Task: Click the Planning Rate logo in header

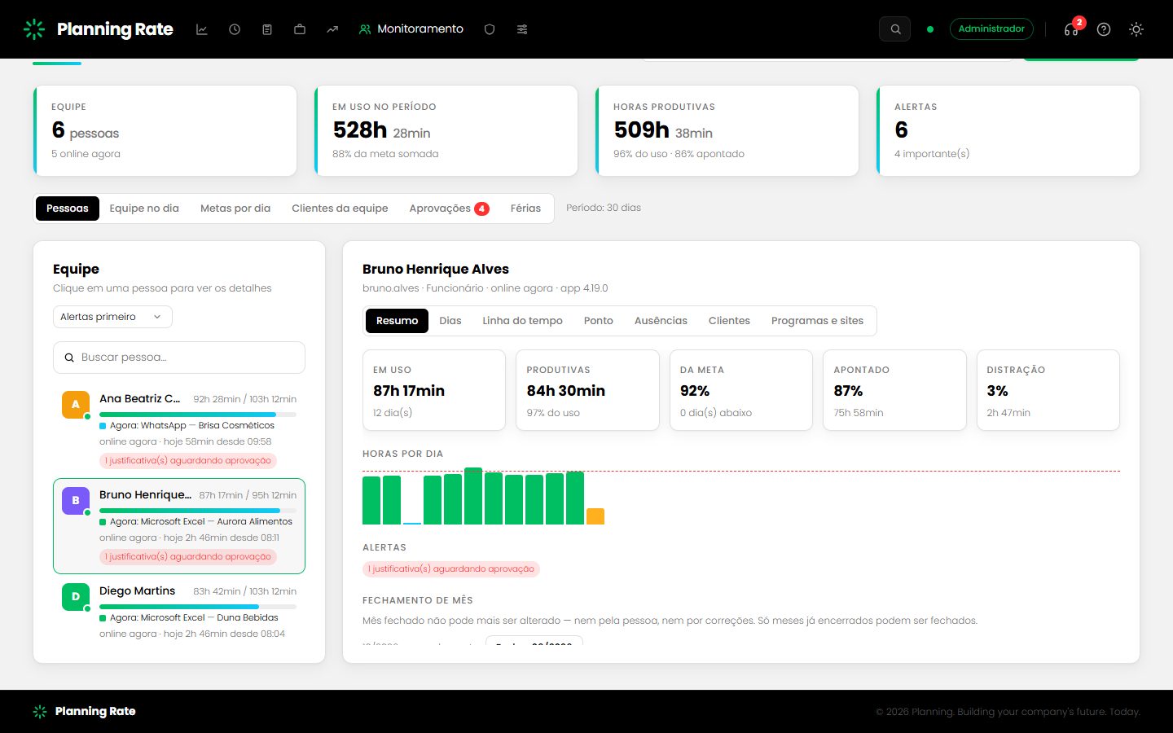Action: pos(99,29)
